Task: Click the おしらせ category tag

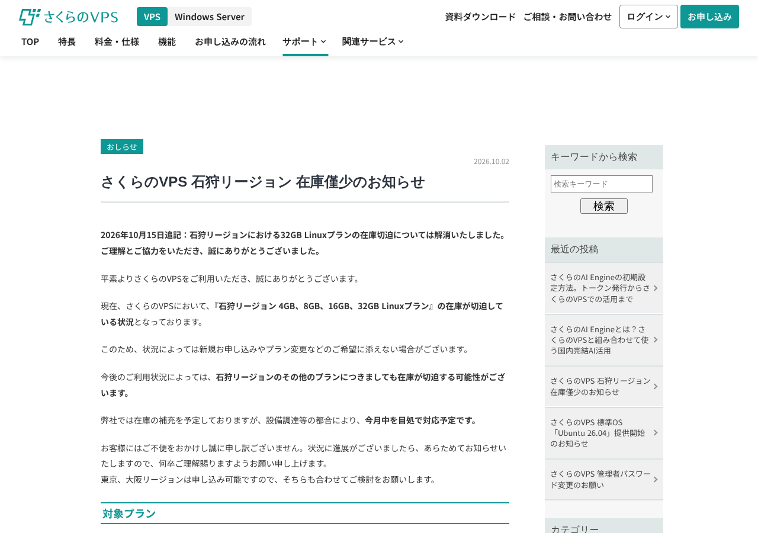Action: 122,147
